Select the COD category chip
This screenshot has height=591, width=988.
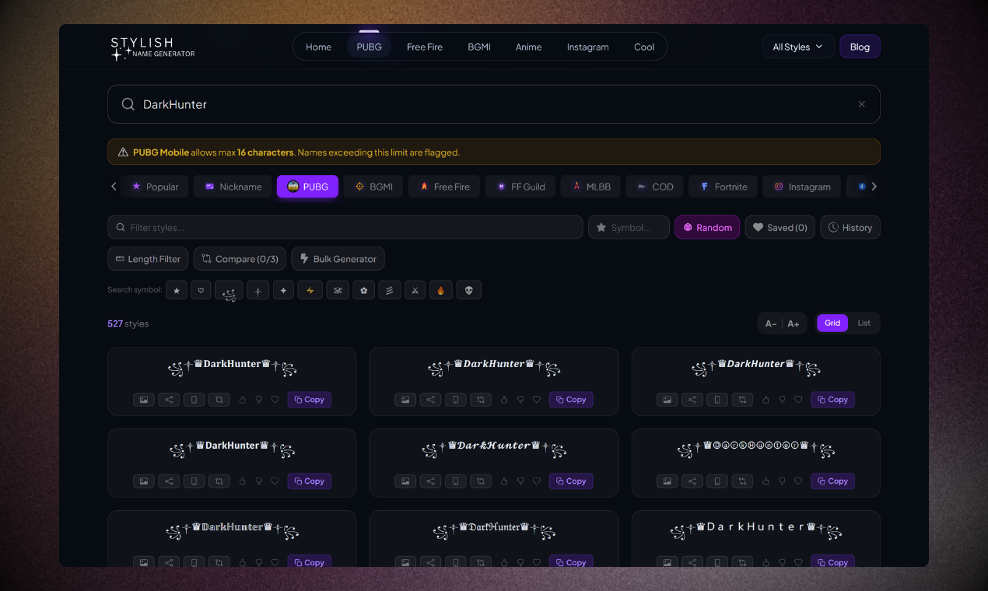point(654,187)
